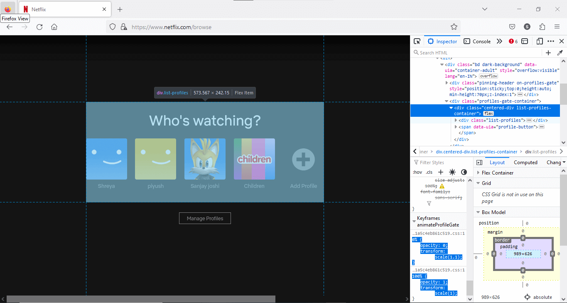Activate the element picker tool
The image size is (567, 303).
pos(417,41)
